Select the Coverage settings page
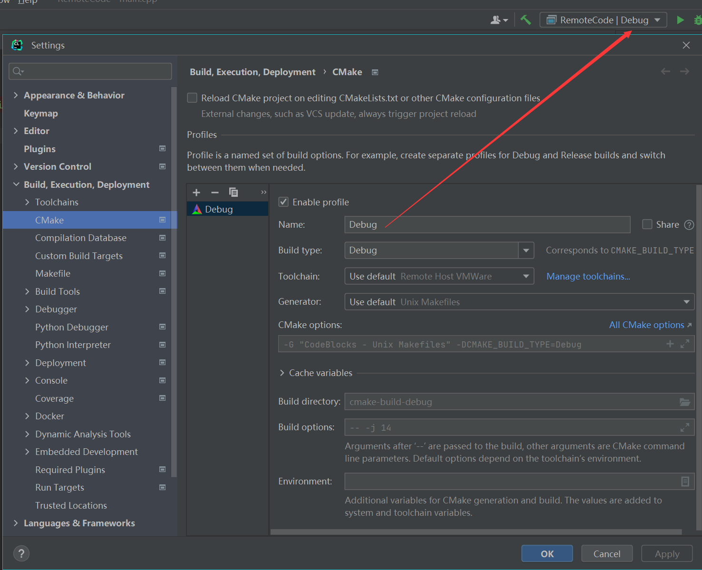This screenshot has width=702, height=570. [x=55, y=398]
